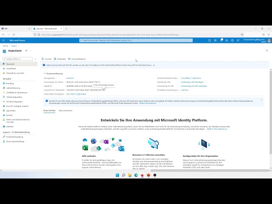
Task: Click Anwendungs-ID-URI hinzufügen link
Action: pyautogui.click(x=194, y=86)
